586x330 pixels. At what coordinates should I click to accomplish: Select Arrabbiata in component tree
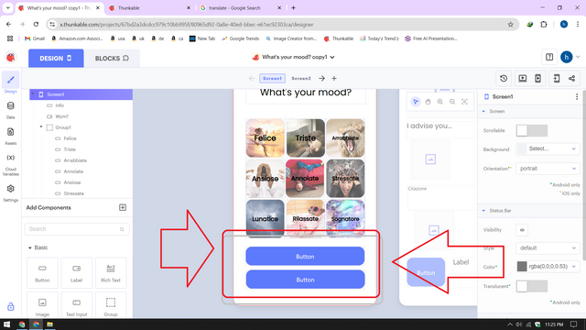pyautogui.click(x=75, y=160)
